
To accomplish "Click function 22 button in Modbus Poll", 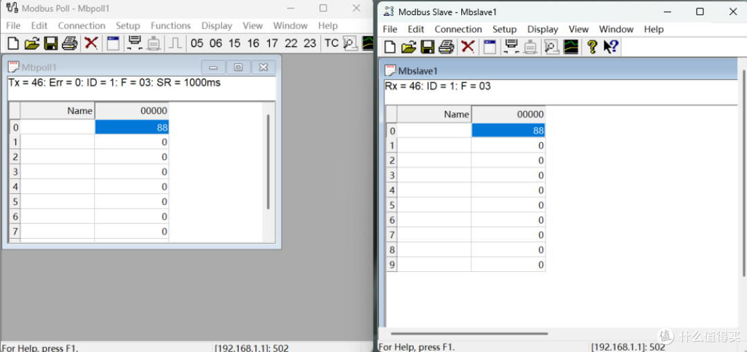I will point(291,43).
